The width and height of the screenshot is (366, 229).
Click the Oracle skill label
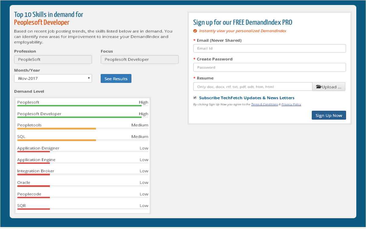23,183
